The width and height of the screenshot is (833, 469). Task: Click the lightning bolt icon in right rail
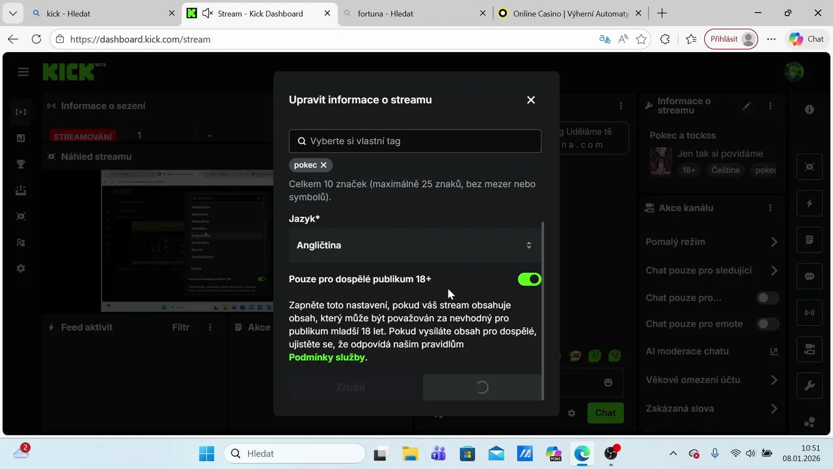pos(810,203)
